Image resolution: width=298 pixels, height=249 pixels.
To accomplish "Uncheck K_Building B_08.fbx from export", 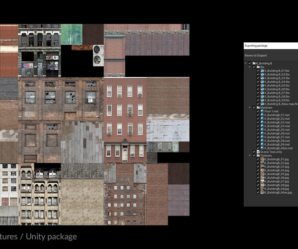I will point(258,97).
